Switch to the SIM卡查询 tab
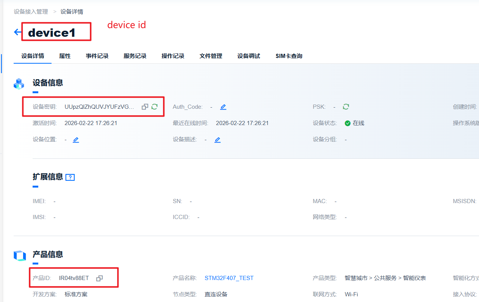Image resolution: width=479 pixels, height=302 pixels. (289, 56)
